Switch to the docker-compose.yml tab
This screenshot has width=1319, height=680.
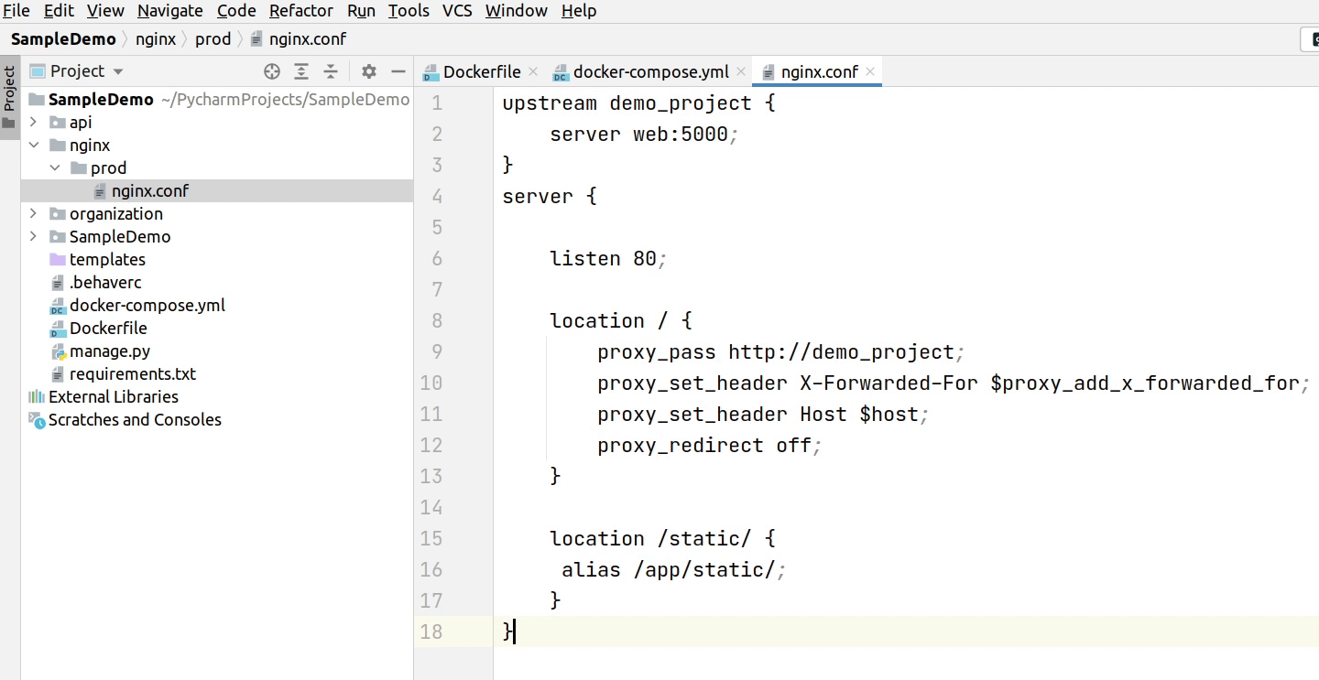[x=650, y=71]
